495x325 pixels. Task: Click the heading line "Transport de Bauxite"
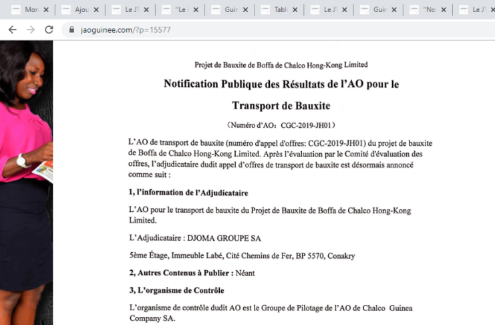[281, 106]
